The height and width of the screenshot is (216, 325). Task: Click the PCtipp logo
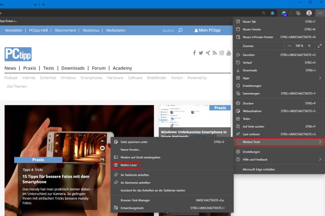click(18, 54)
